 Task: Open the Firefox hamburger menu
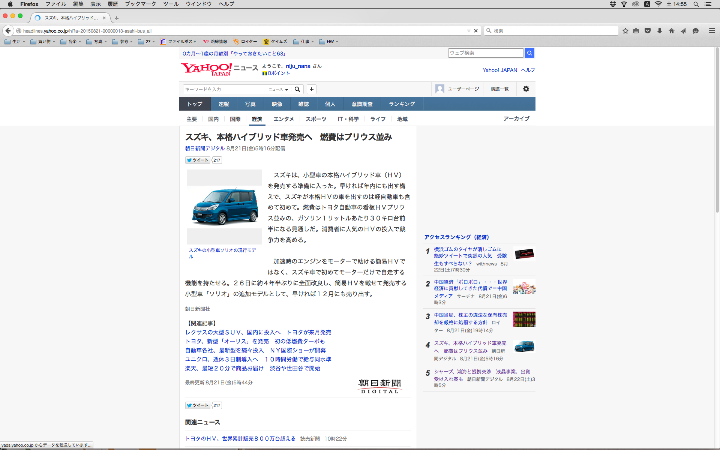712,31
